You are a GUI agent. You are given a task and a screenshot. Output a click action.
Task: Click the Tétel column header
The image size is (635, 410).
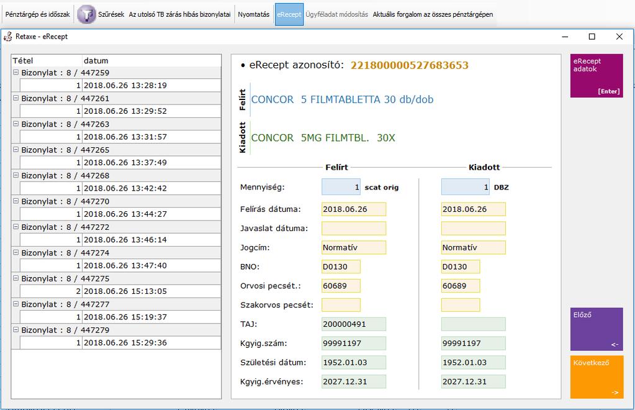click(47, 61)
